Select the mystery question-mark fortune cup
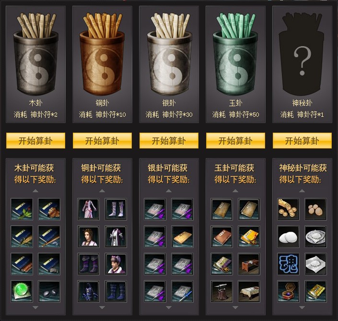 coord(302,54)
